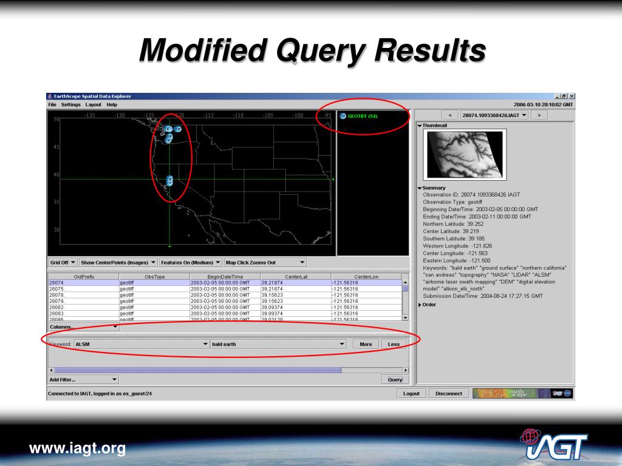Click the 39.21874 CenterLat cell in row 28075.

[296, 289]
